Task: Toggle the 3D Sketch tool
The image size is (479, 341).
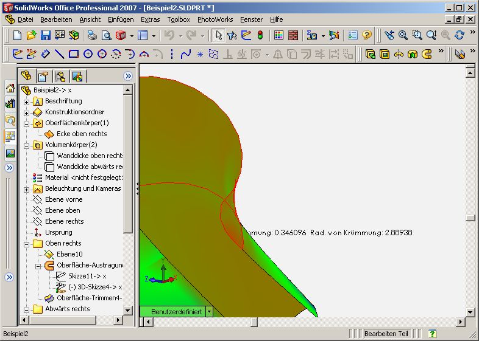Action: pos(31,54)
